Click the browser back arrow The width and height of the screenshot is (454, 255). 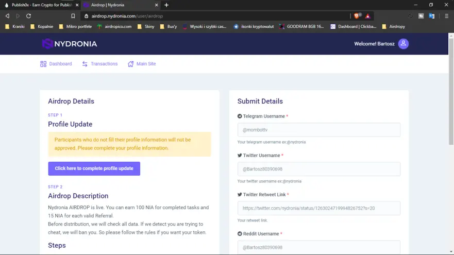pos(8,16)
